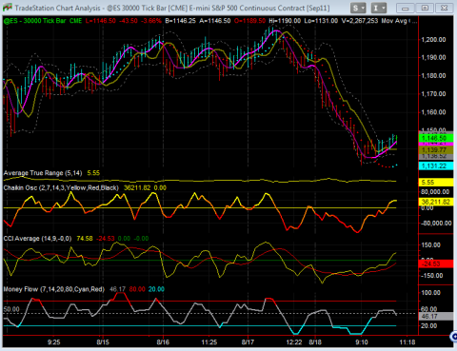The image size is (457, 351).
Task: Click the B=1146.25 bid value
Action: point(181,21)
